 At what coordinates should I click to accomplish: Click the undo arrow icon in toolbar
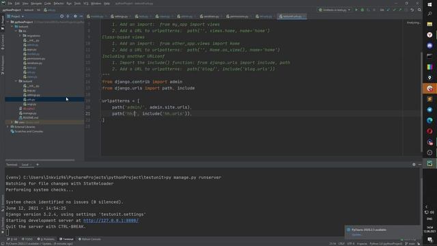point(412,10)
